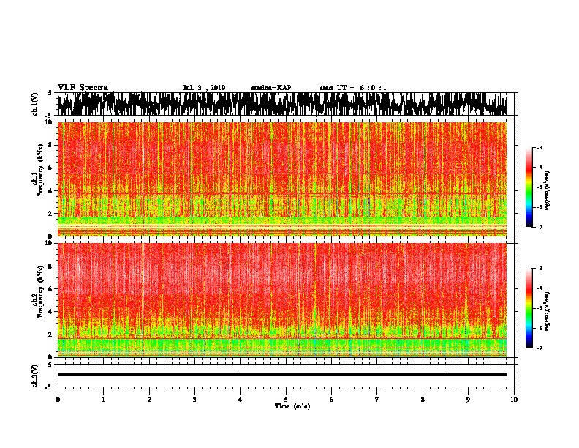Viewport: 579px width, 448px height.
Task: Click the "2" kHz tick on ch.1 axis
Action: [x=50, y=214]
